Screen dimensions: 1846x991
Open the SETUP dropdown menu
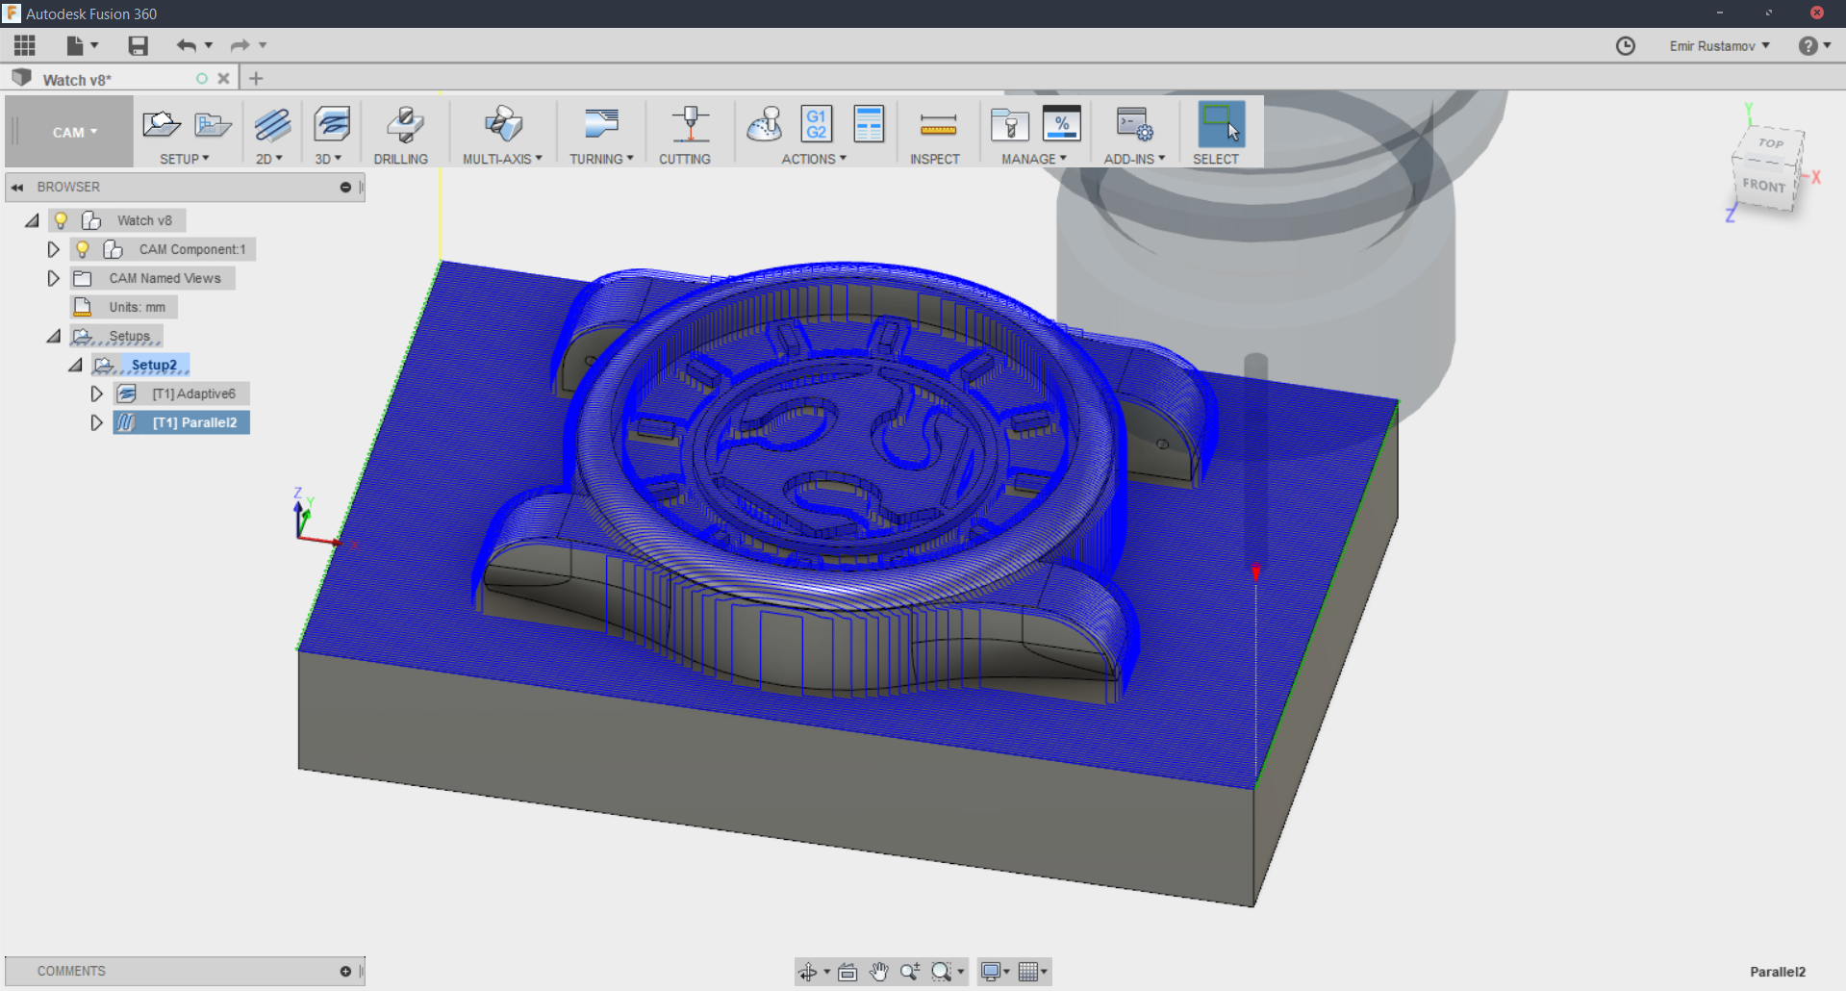click(185, 159)
